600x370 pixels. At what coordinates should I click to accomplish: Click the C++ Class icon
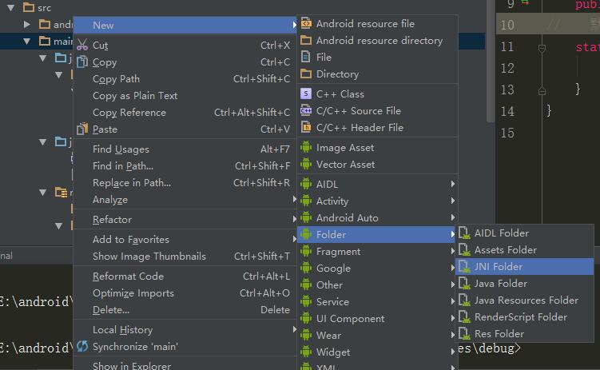pyautogui.click(x=306, y=93)
